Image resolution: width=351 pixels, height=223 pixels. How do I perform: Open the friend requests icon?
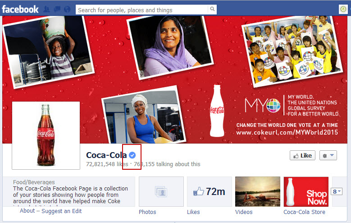46,9
